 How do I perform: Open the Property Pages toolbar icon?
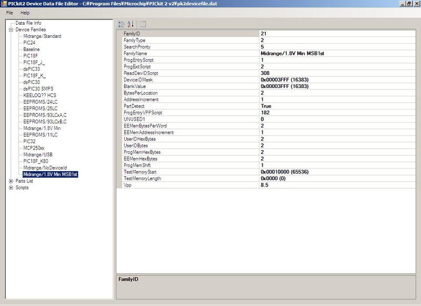click(x=143, y=24)
